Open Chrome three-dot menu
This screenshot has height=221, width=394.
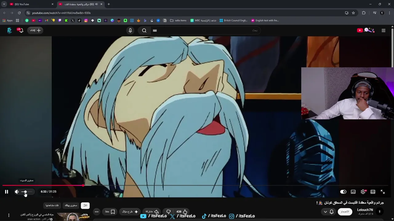(389, 13)
